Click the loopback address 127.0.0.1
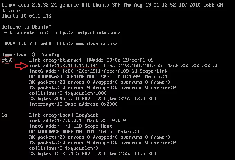This screenshot has width=235, height=160. tap(69, 120)
